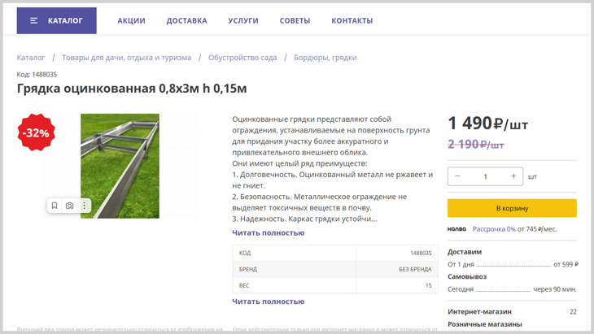Open breadcrumb Товары для дачи, отдыха и туризма
The image size is (594, 334).
pyautogui.click(x=126, y=58)
